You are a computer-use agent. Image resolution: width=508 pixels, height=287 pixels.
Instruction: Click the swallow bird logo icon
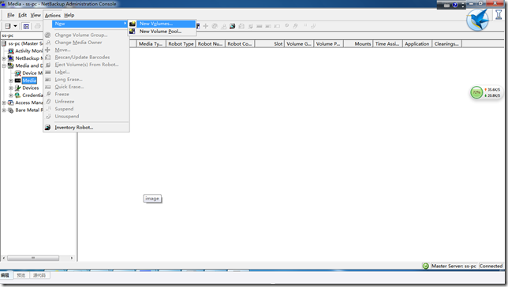[x=477, y=20]
